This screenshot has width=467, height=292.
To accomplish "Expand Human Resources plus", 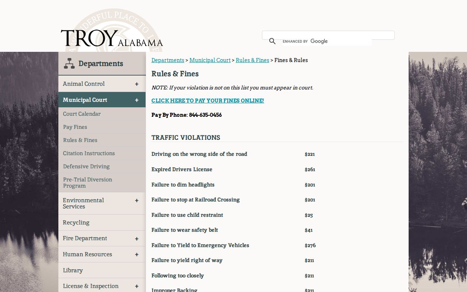I will point(137,254).
